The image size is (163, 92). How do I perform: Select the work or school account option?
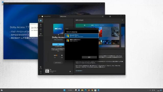coord(82,40)
